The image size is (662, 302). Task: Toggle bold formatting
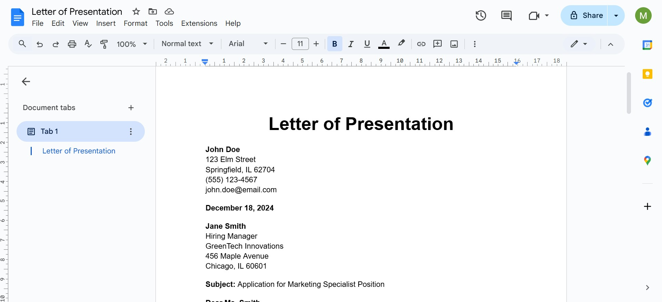[334, 44]
